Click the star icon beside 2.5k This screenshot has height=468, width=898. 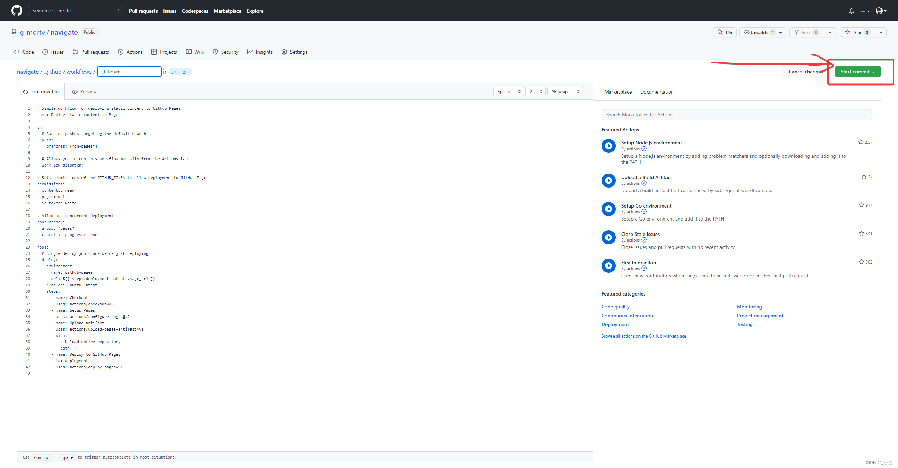click(860, 142)
